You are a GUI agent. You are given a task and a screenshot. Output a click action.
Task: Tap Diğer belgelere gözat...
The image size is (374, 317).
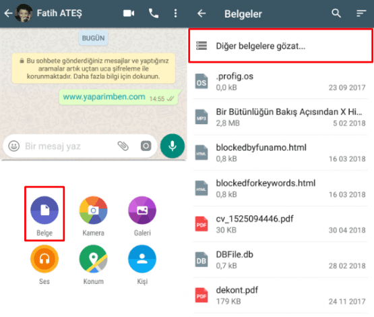pyautogui.click(x=281, y=46)
